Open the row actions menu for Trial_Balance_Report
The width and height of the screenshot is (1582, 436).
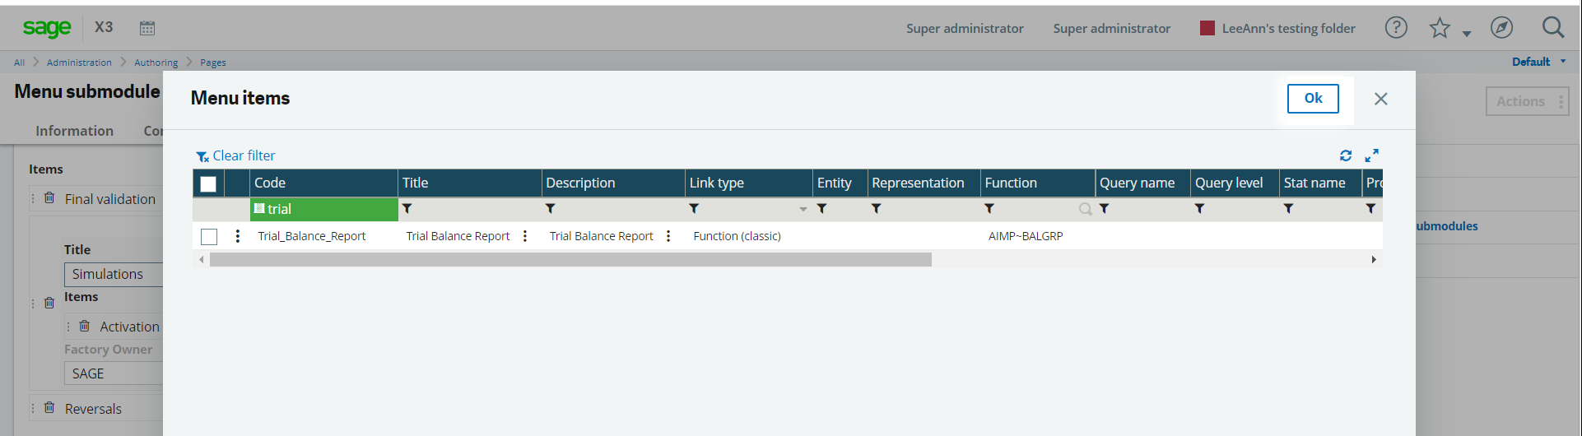click(x=238, y=236)
